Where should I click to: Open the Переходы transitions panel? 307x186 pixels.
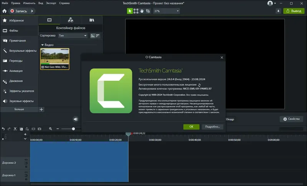(19, 61)
